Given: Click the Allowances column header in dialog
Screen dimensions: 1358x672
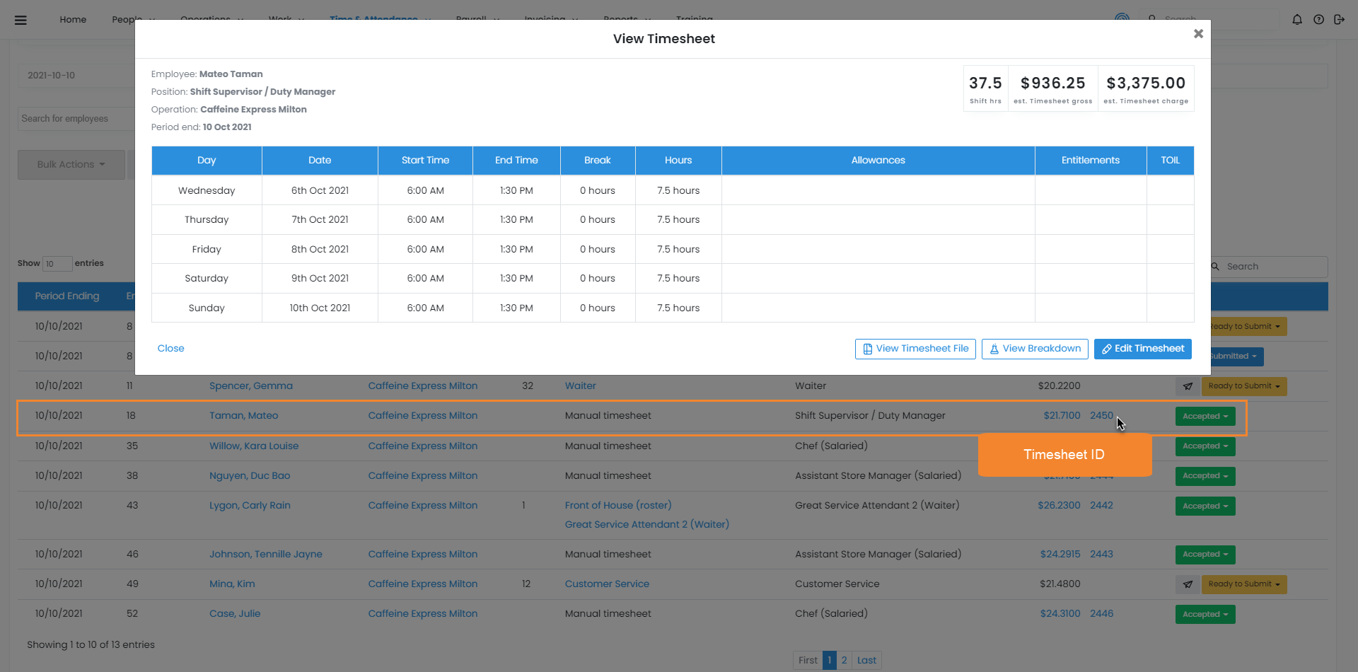Looking at the screenshot, I should pos(878,161).
